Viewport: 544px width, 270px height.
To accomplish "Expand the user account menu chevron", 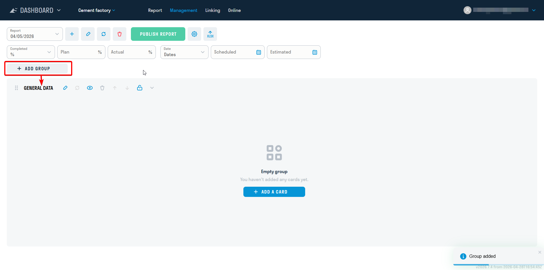I will coord(534,10).
